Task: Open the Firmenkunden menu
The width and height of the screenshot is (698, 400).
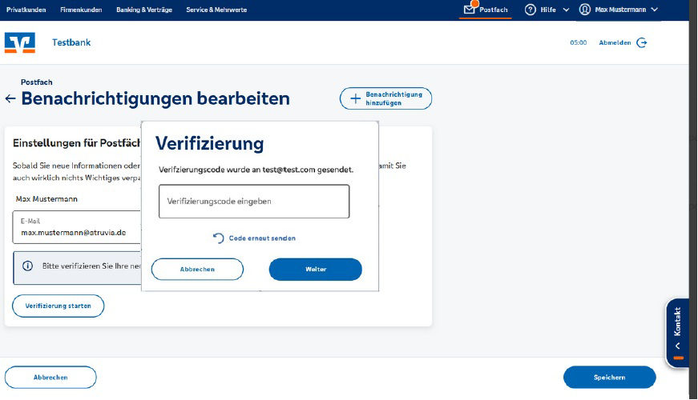Action: coord(81,10)
